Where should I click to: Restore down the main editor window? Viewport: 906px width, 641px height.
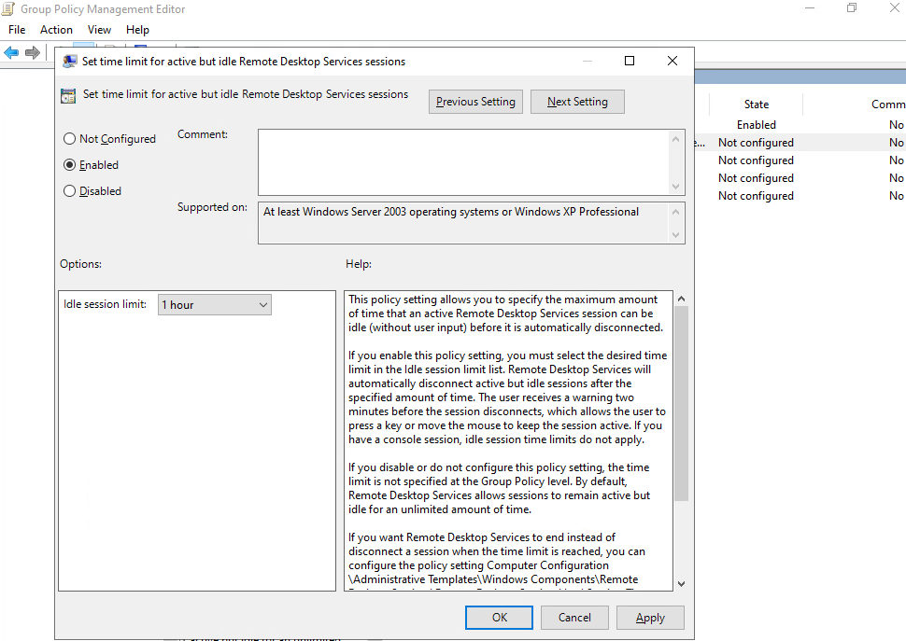click(851, 8)
